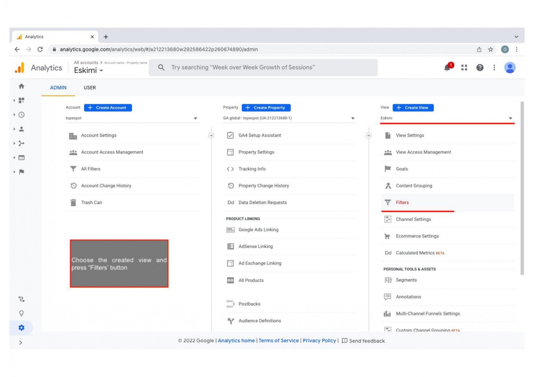
Task: Click the arrow between Account and Property columns
Action: click(x=211, y=136)
